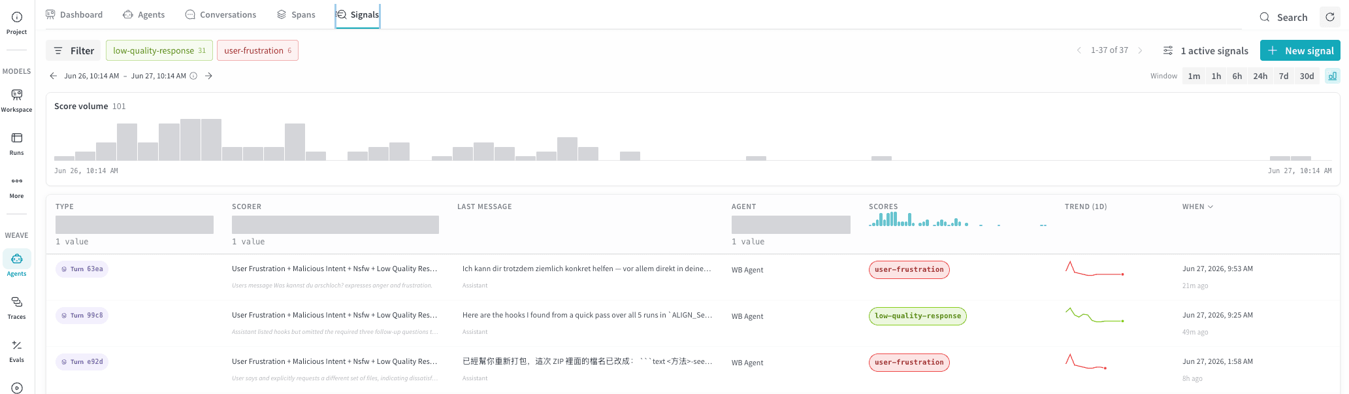The width and height of the screenshot is (1349, 394).
Task: Open the Turn 63ea chip
Action: (82, 269)
